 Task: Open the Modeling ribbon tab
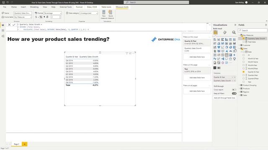[x=34, y=7]
